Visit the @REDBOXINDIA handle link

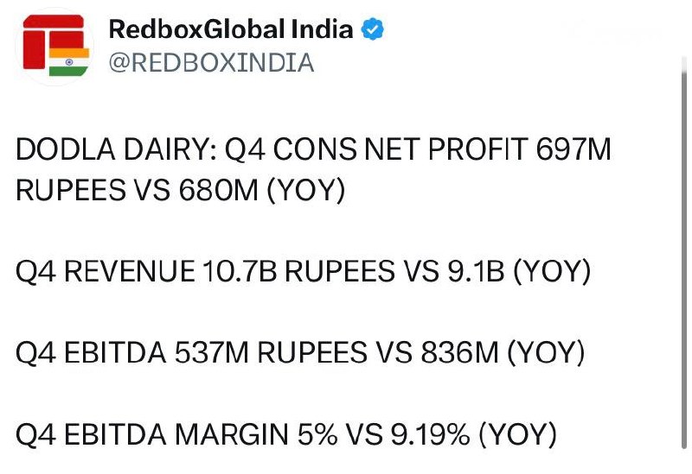click(211, 62)
